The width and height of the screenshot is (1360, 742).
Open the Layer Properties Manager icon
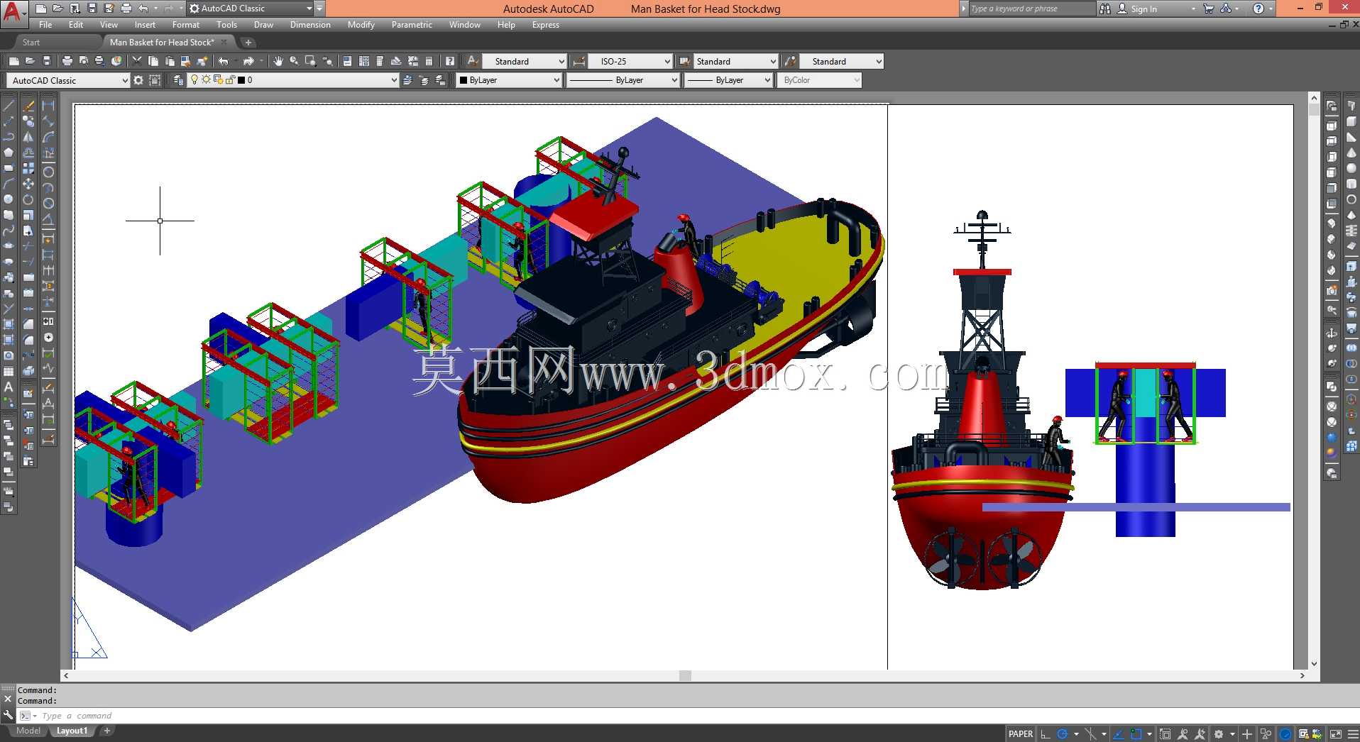click(179, 80)
